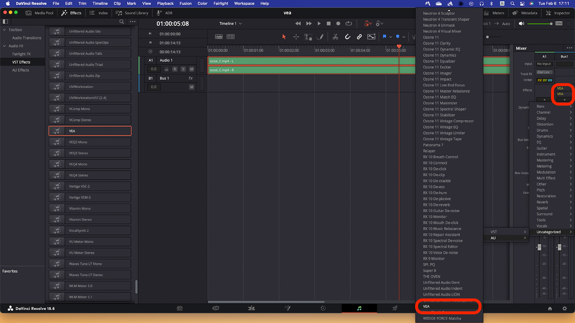Viewport: 575px width, 323px height.
Task: Mute the Audio 1 track
Action: pyautogui.click(x=192, y=69)
